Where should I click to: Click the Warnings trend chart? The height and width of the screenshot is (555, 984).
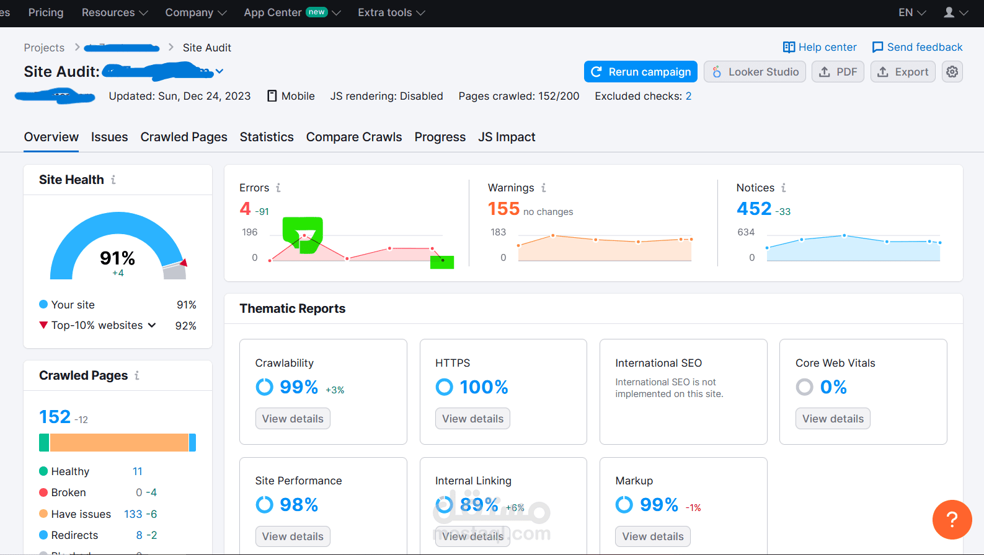[605, 248]
